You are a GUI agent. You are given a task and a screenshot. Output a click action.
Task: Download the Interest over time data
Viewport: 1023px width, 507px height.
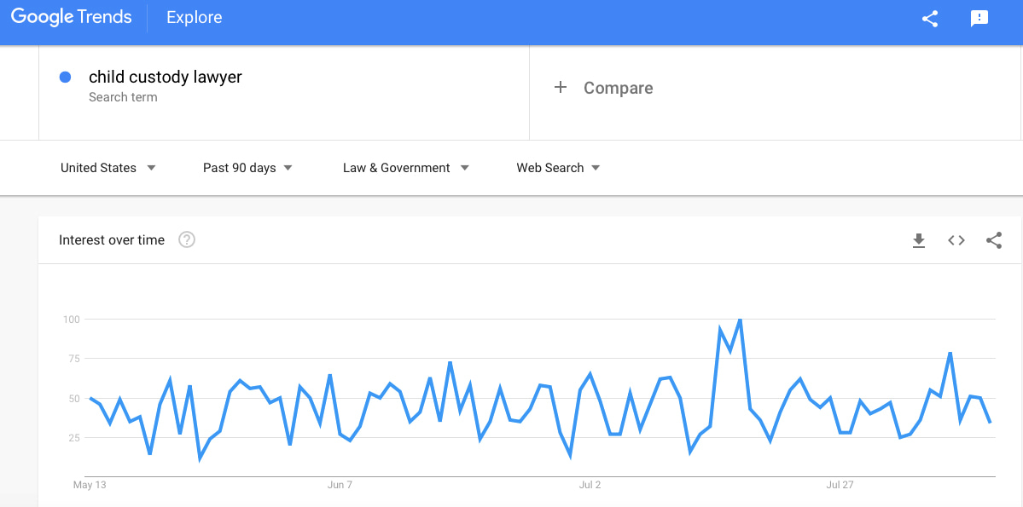pyautogui.click(x=919, y=240)
